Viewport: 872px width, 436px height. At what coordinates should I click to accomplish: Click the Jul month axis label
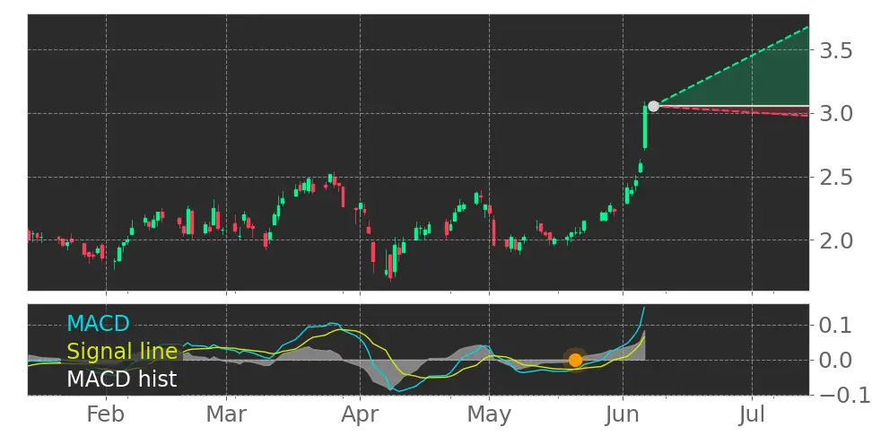tap(752, 414)
